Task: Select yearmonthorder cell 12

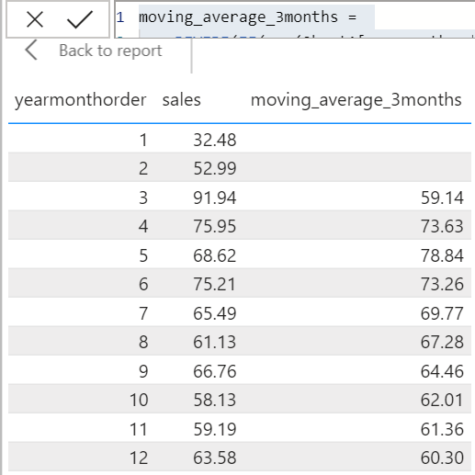Action: (x=139, y=458)
